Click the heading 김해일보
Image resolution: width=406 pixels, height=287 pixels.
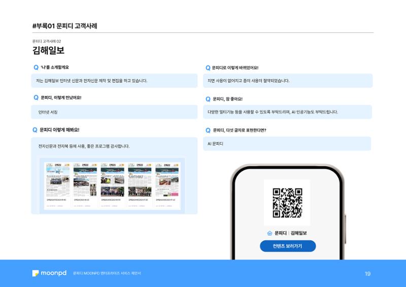coord(48,50)
